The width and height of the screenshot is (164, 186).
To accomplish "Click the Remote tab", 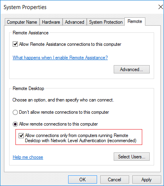I will point(135,21).
